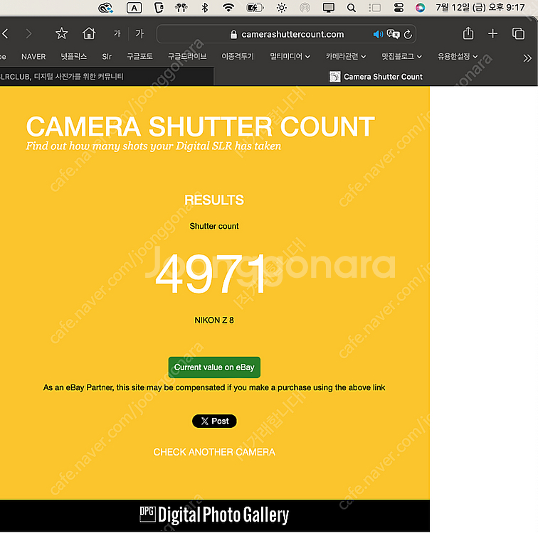The height and width of the screenshot is (533, 538).
Task: Open 구글드라이브 bookmark
Action: click(187, 57)
